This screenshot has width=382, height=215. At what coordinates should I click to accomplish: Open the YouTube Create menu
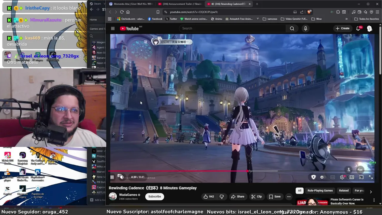pyautogui.click(x=342, y=28)
